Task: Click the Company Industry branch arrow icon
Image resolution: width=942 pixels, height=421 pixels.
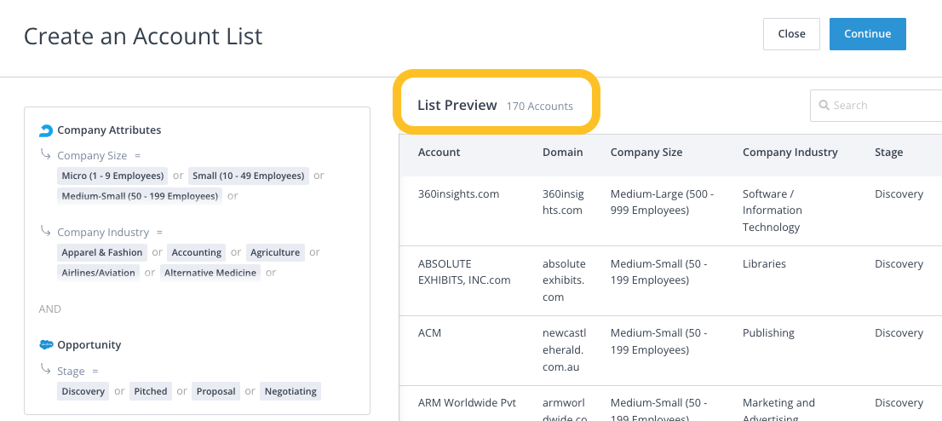Action: pyautogui.click(x=46, y=231)
